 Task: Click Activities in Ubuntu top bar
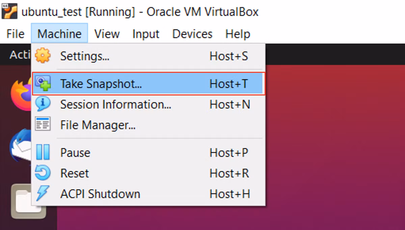click(20, 55)
